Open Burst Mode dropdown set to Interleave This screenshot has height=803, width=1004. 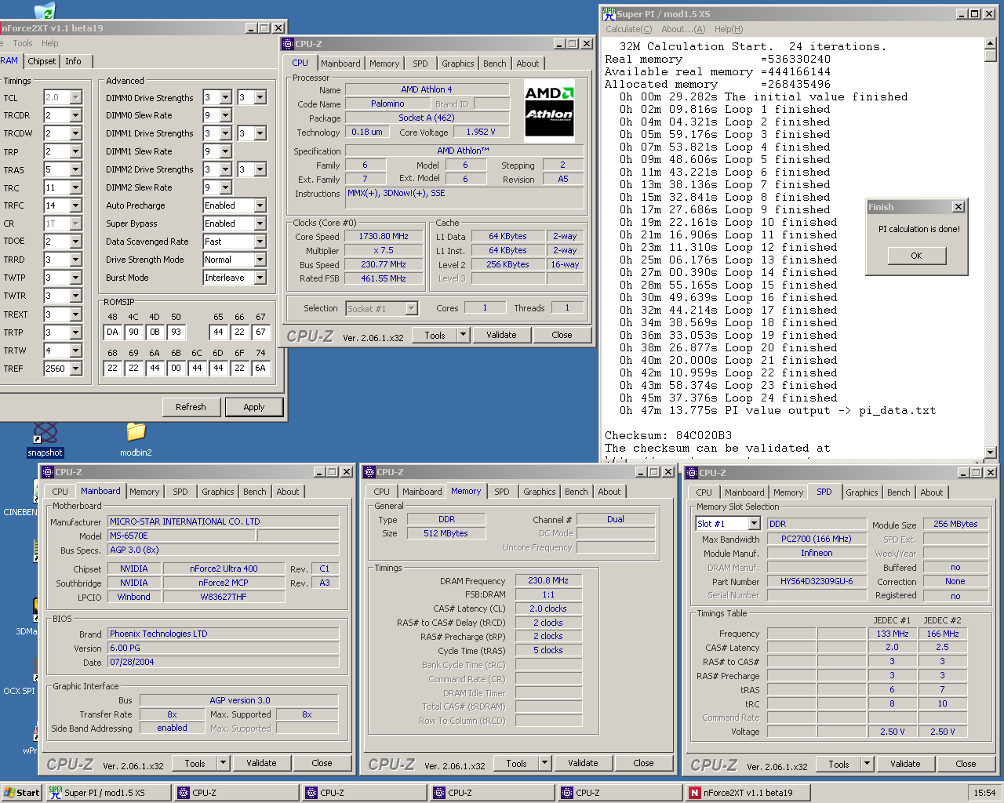pos(260,278)
